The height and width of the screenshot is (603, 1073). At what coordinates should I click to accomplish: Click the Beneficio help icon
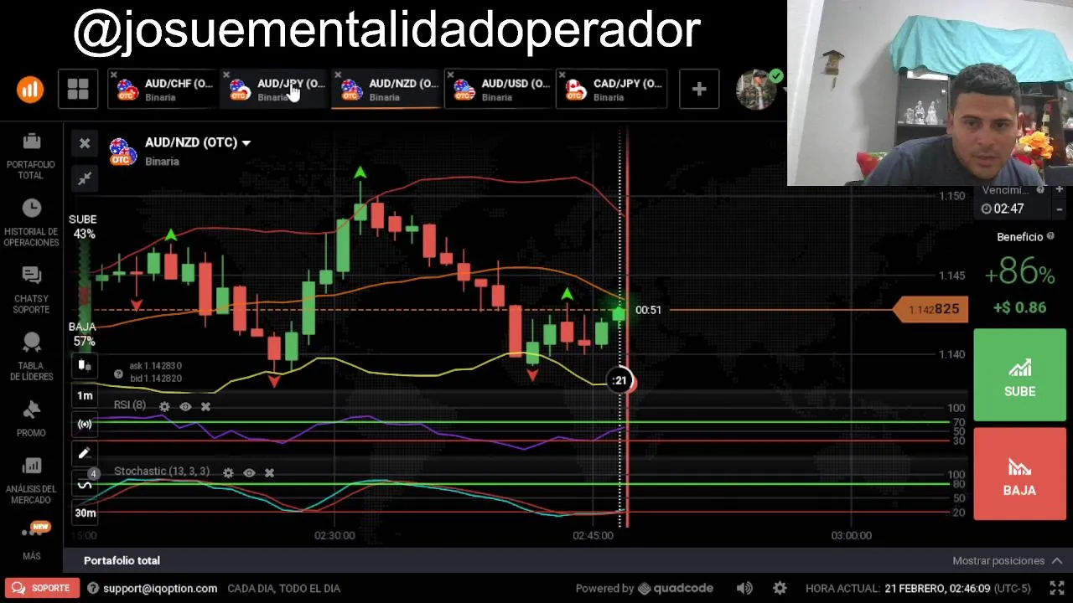[x=1050, y=237]
